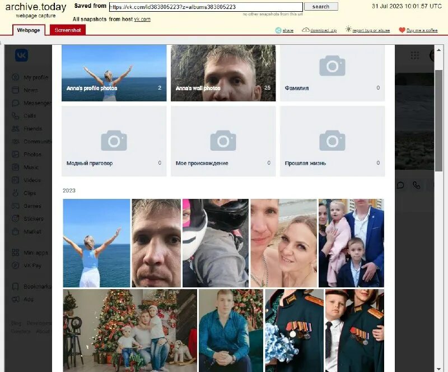This screenshot has width=448, height=372.
Task: Click the vertical scrollbar thumb
Action: 438,120
